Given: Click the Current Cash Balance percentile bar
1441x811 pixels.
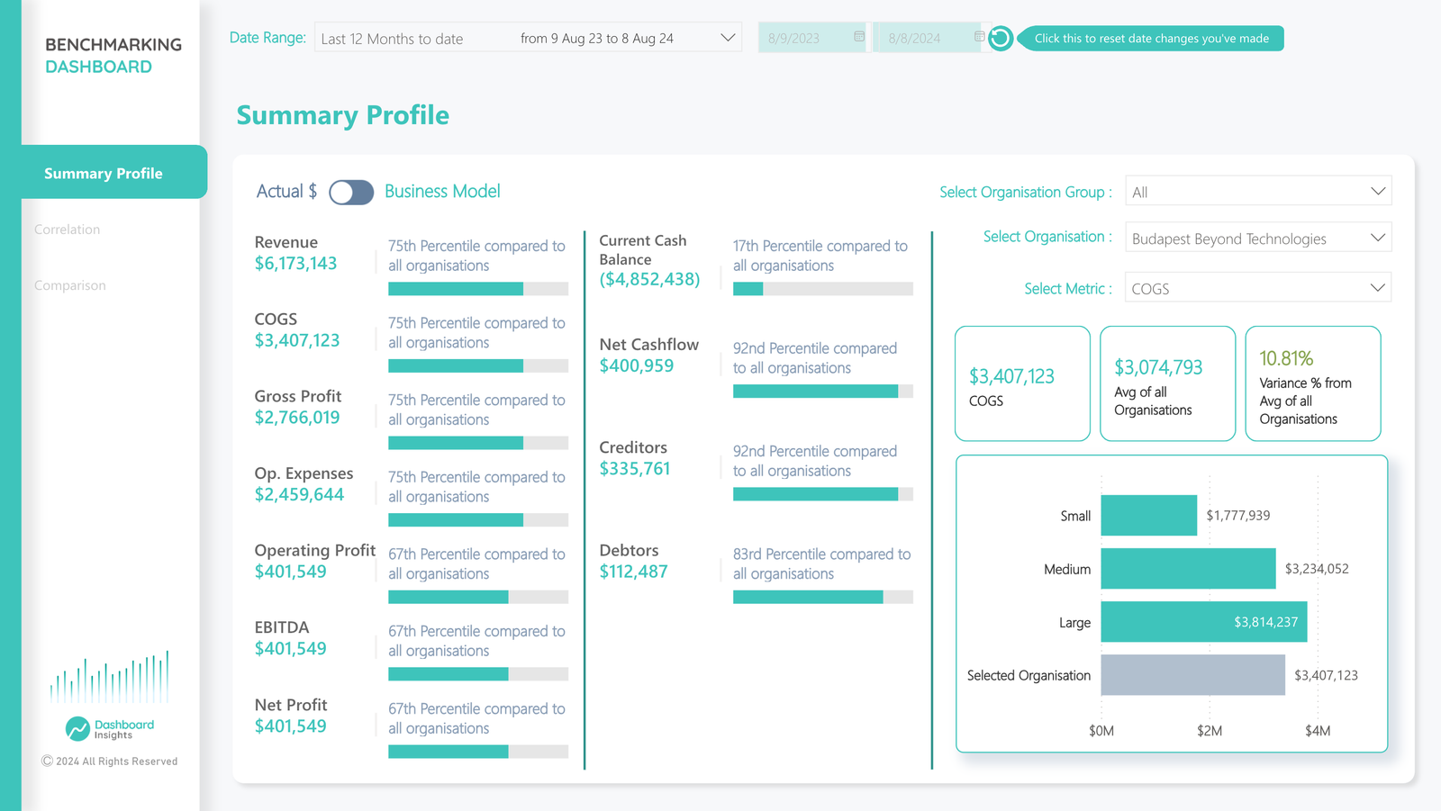Looking at the screenshot, I should pyautogui.click(x=822, y=289).
